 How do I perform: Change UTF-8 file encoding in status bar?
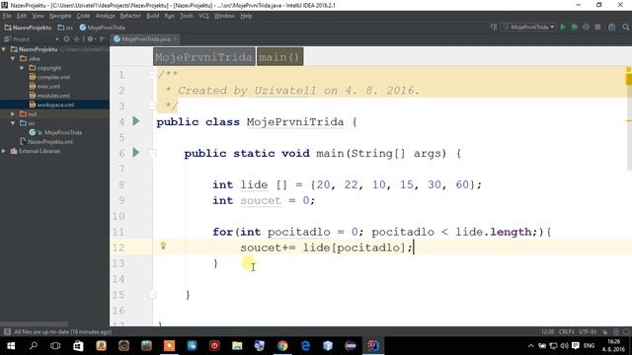point(588,332)
